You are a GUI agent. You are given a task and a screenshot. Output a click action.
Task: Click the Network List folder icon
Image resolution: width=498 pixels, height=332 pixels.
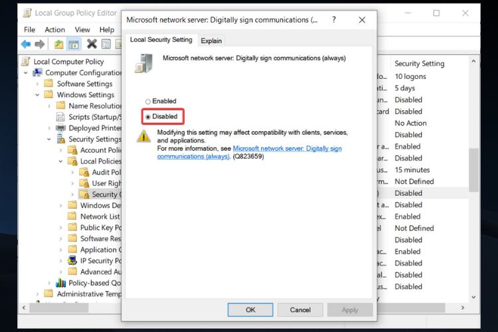click(72, 216)
